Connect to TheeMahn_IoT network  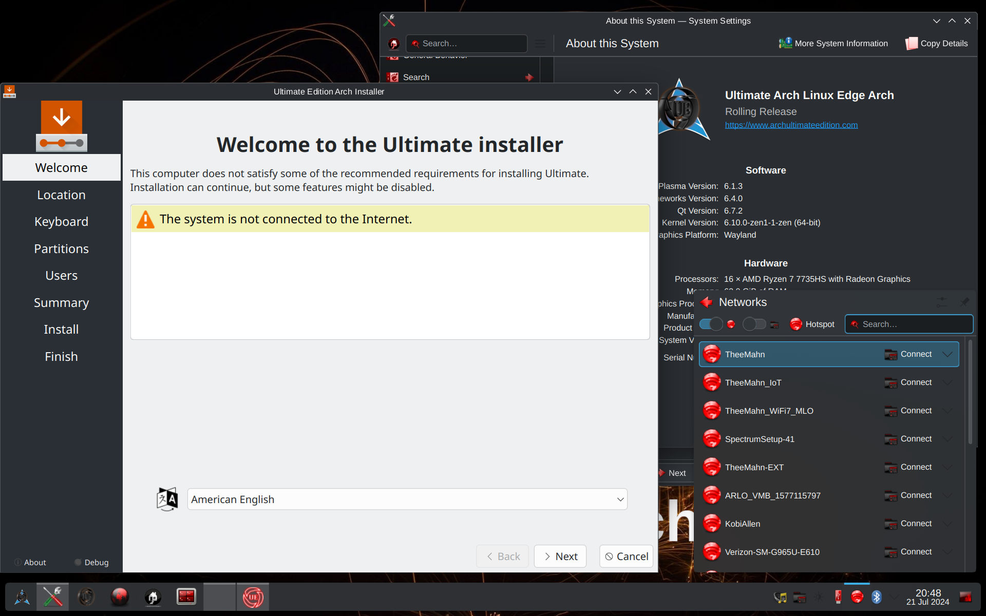908,382
